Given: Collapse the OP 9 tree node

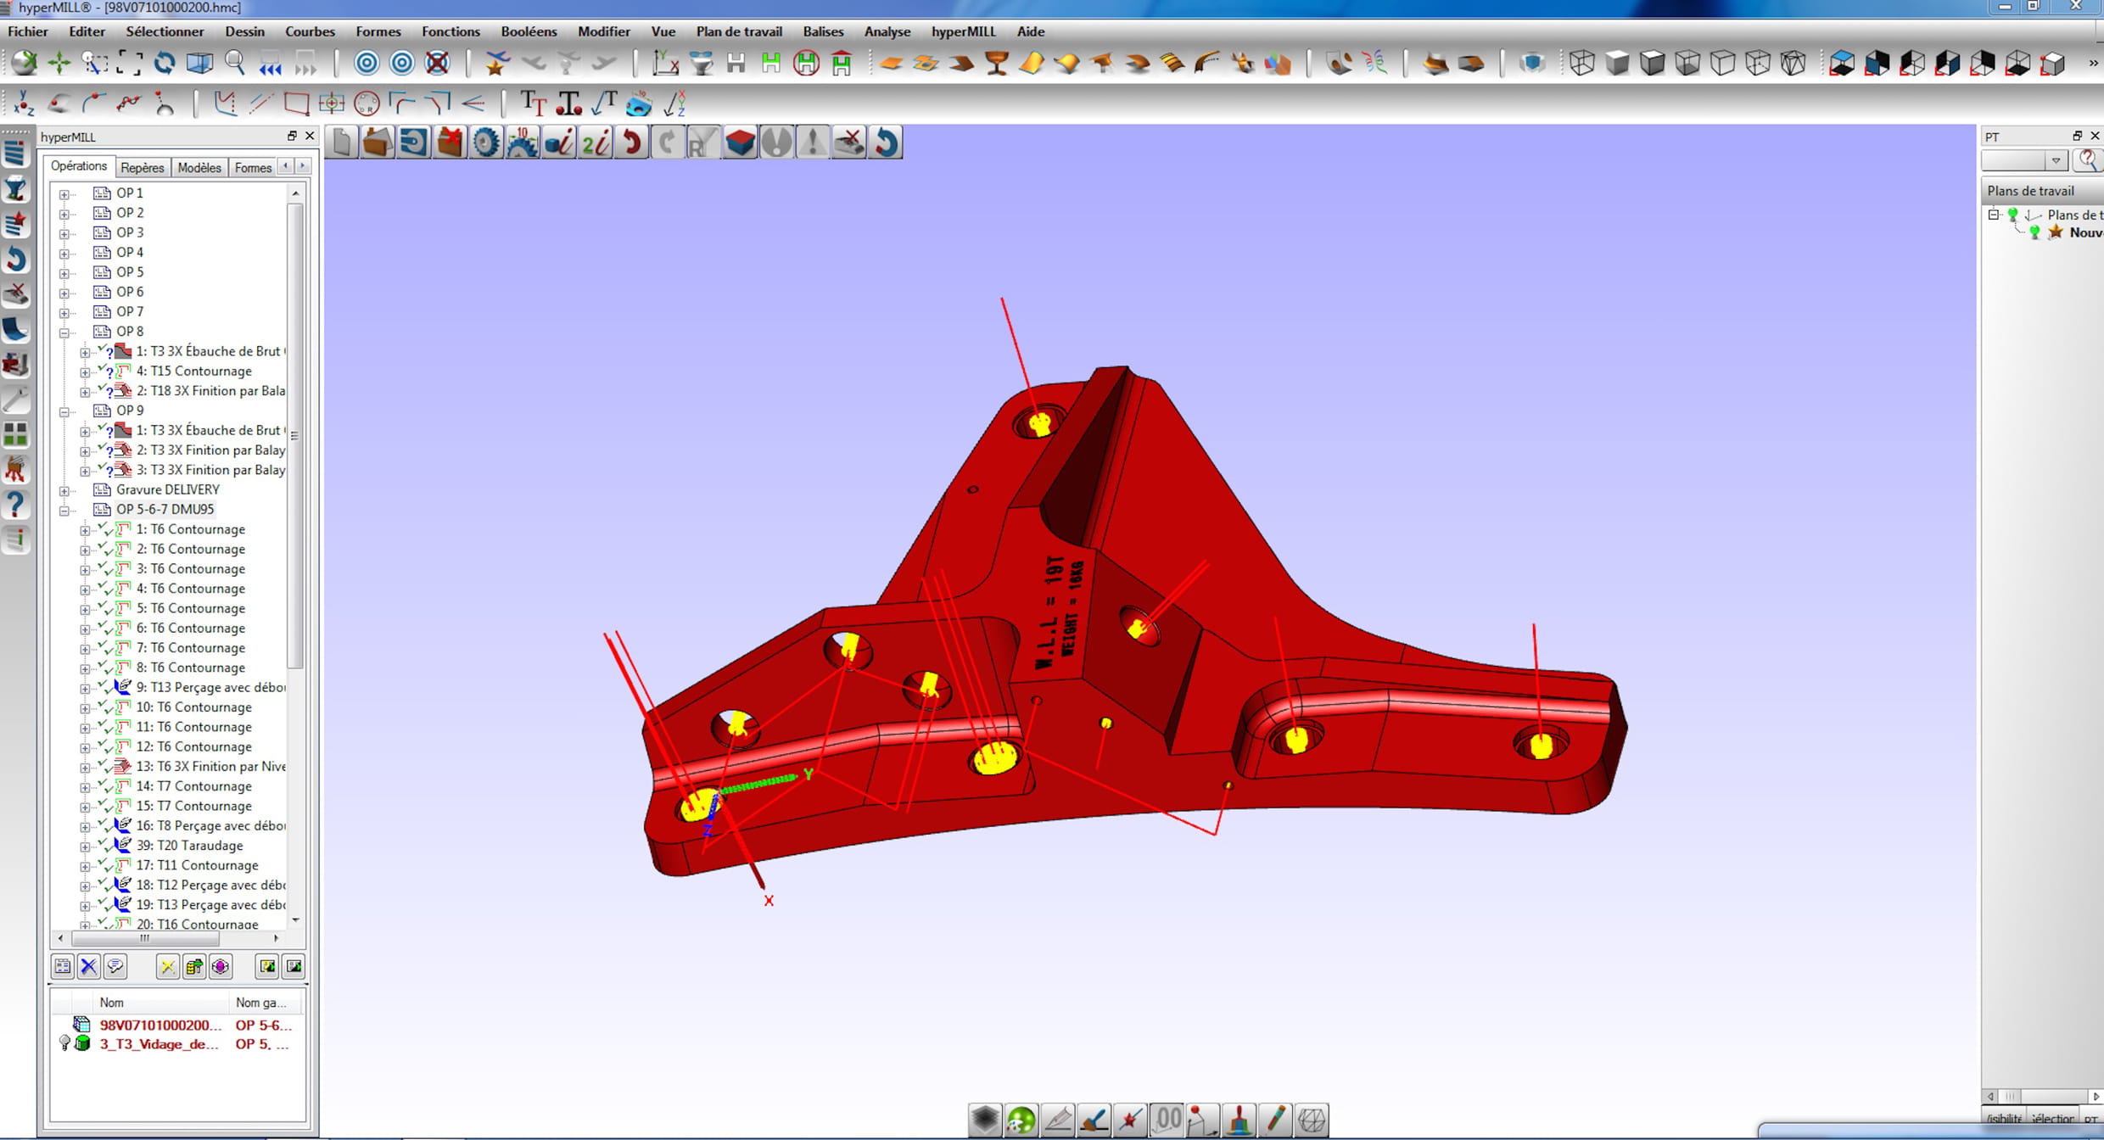Looking at the screenshot, I should 64,411.
